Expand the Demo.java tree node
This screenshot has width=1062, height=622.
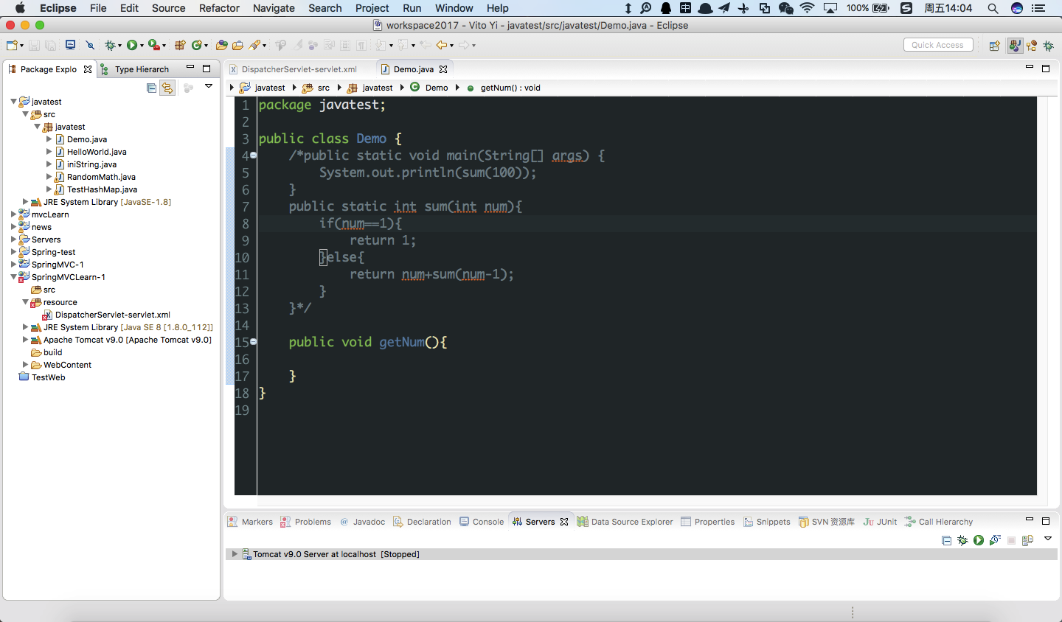tap(49, 139)
